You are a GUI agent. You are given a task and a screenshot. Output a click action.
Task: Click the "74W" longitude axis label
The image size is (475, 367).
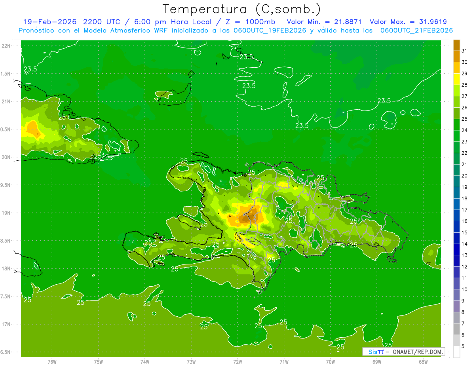(x=145, y=361)
